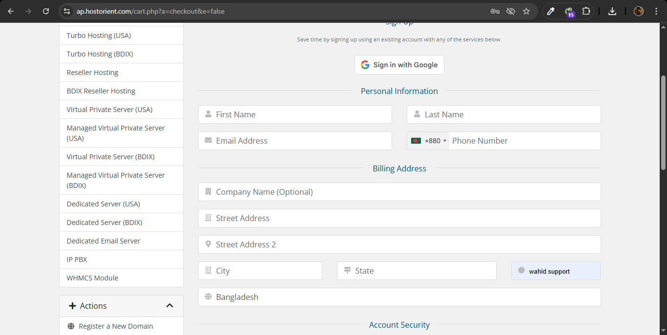Image resolution: width=667 pixels, height=335 pixels.
Task: Click the page vertical scrollbar thumb
Action: pyautogui.click(x=663, y=123)
